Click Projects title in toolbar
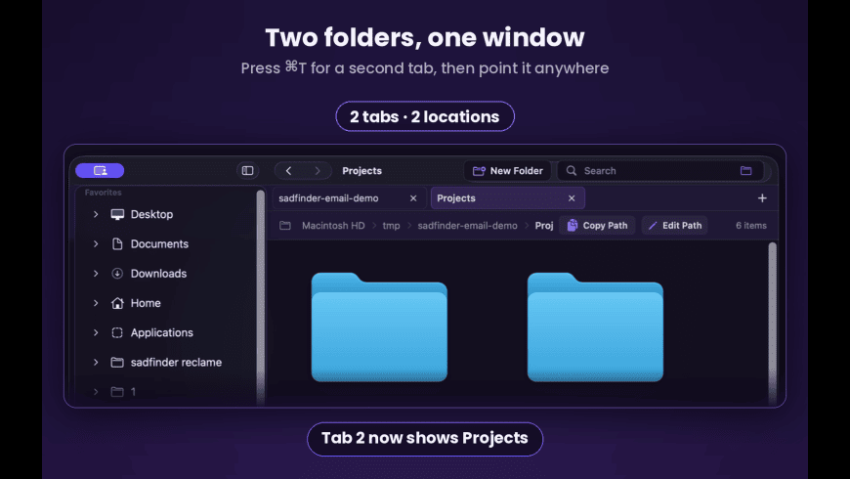Image resolution: width=850 pixels, height=479 pixels. click(x=361, y=170)
